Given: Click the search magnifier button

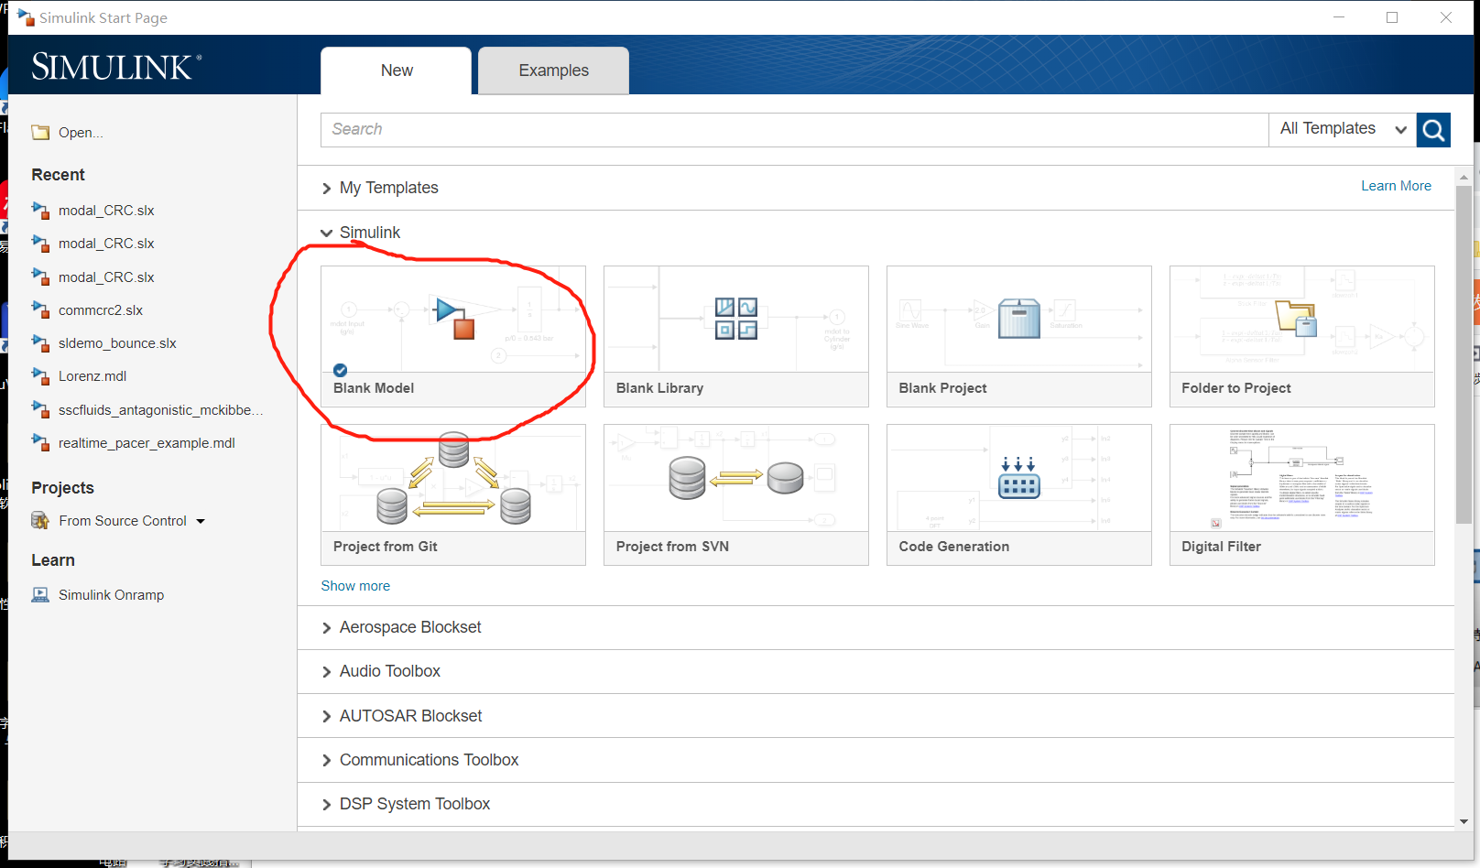Looking at the screenshot, I should coord(1433,130).
